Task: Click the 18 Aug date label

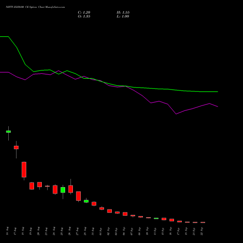Action: tap(23, 231)
